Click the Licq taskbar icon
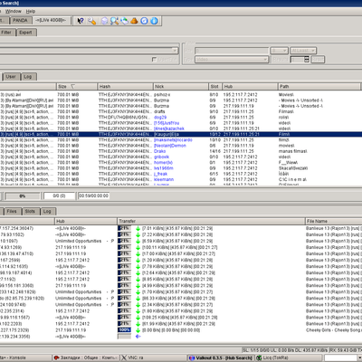Screen dimensions: 362x362 [x=259, y=357]
